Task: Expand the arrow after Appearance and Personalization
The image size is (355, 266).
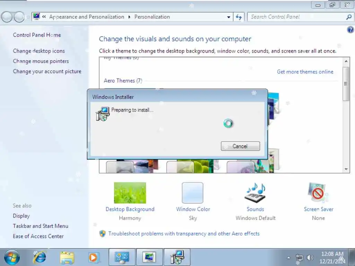Action: coord(129,17)
